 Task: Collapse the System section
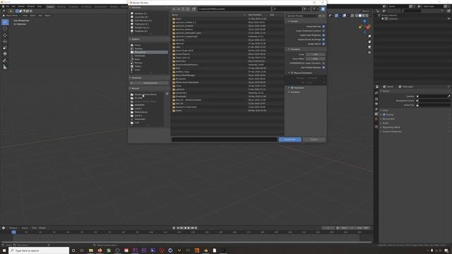pyautogui.click(x=135, y=40)
